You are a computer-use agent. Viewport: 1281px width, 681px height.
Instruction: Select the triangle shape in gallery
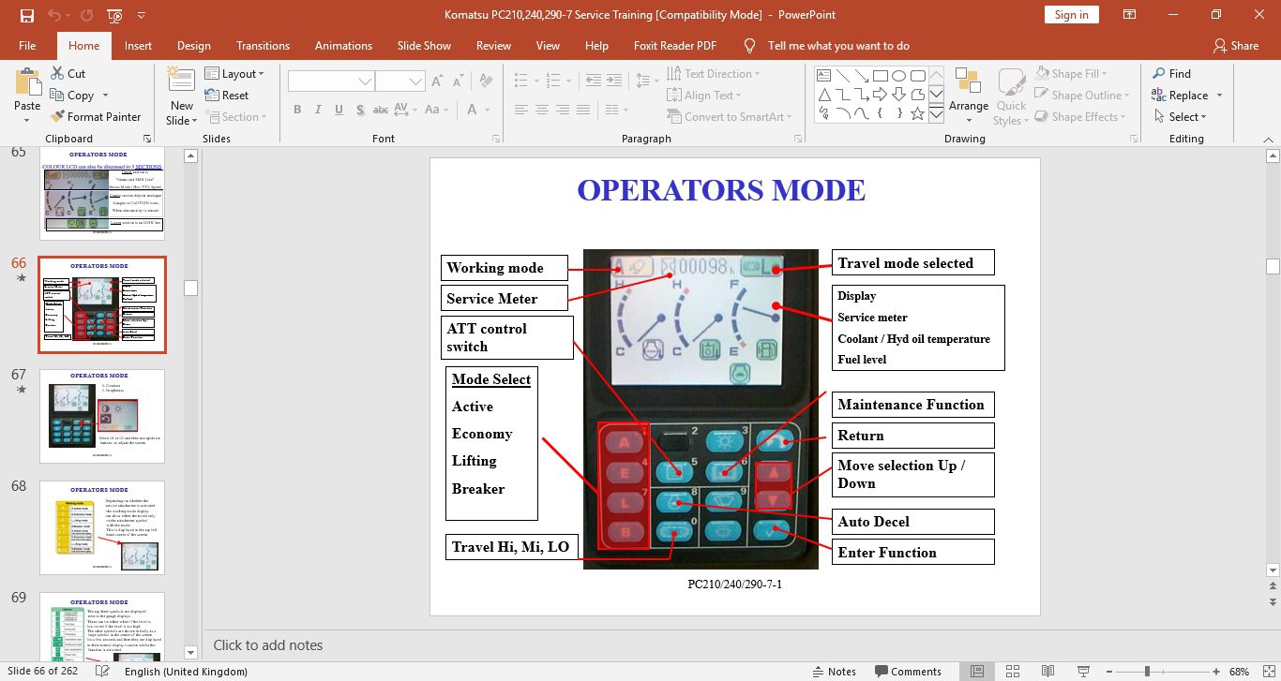pos(824,95)
